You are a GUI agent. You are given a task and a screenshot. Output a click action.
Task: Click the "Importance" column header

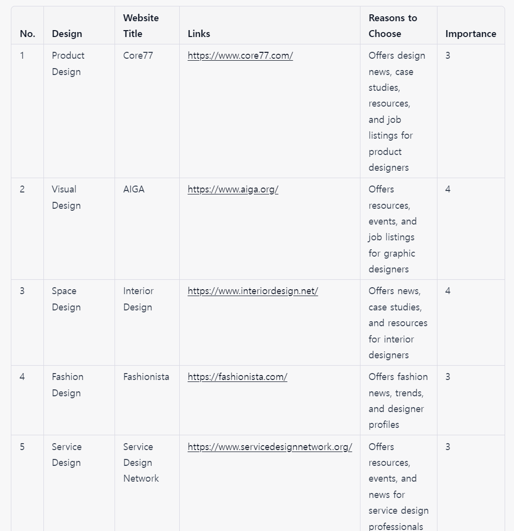click(471, 34)
